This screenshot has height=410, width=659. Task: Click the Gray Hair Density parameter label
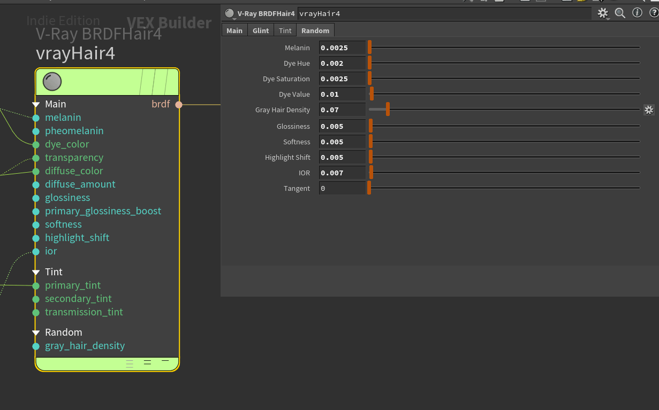tap(282, 110)
